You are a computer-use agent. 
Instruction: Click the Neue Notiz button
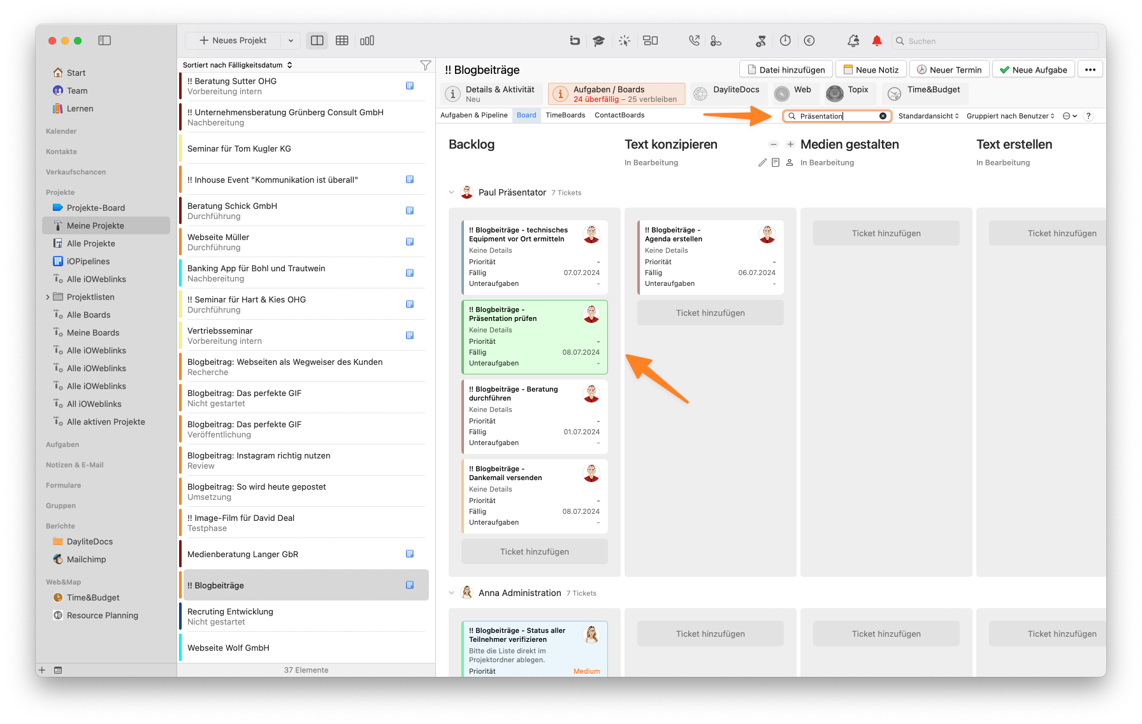pos(871,70)
